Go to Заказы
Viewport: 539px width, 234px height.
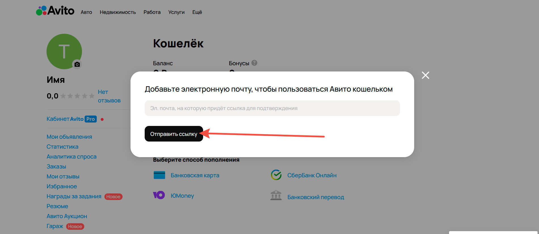(56, 166)
